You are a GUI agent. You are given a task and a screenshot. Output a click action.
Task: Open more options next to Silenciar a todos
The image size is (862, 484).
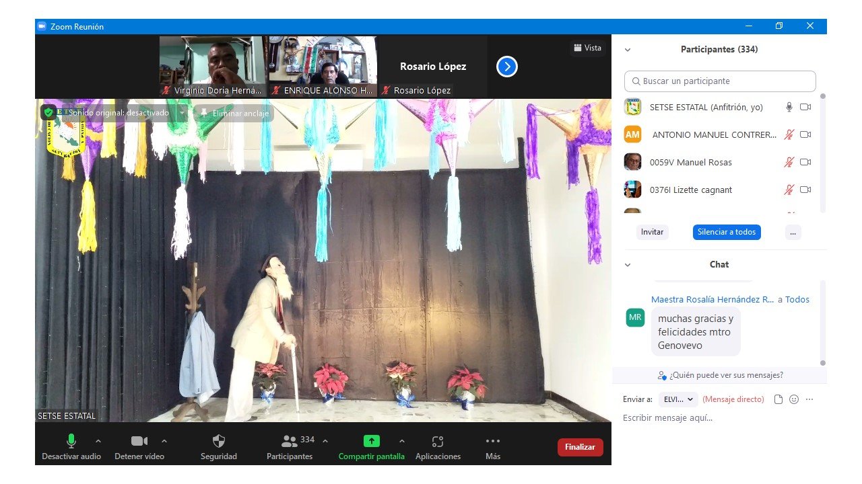point(793,232)
